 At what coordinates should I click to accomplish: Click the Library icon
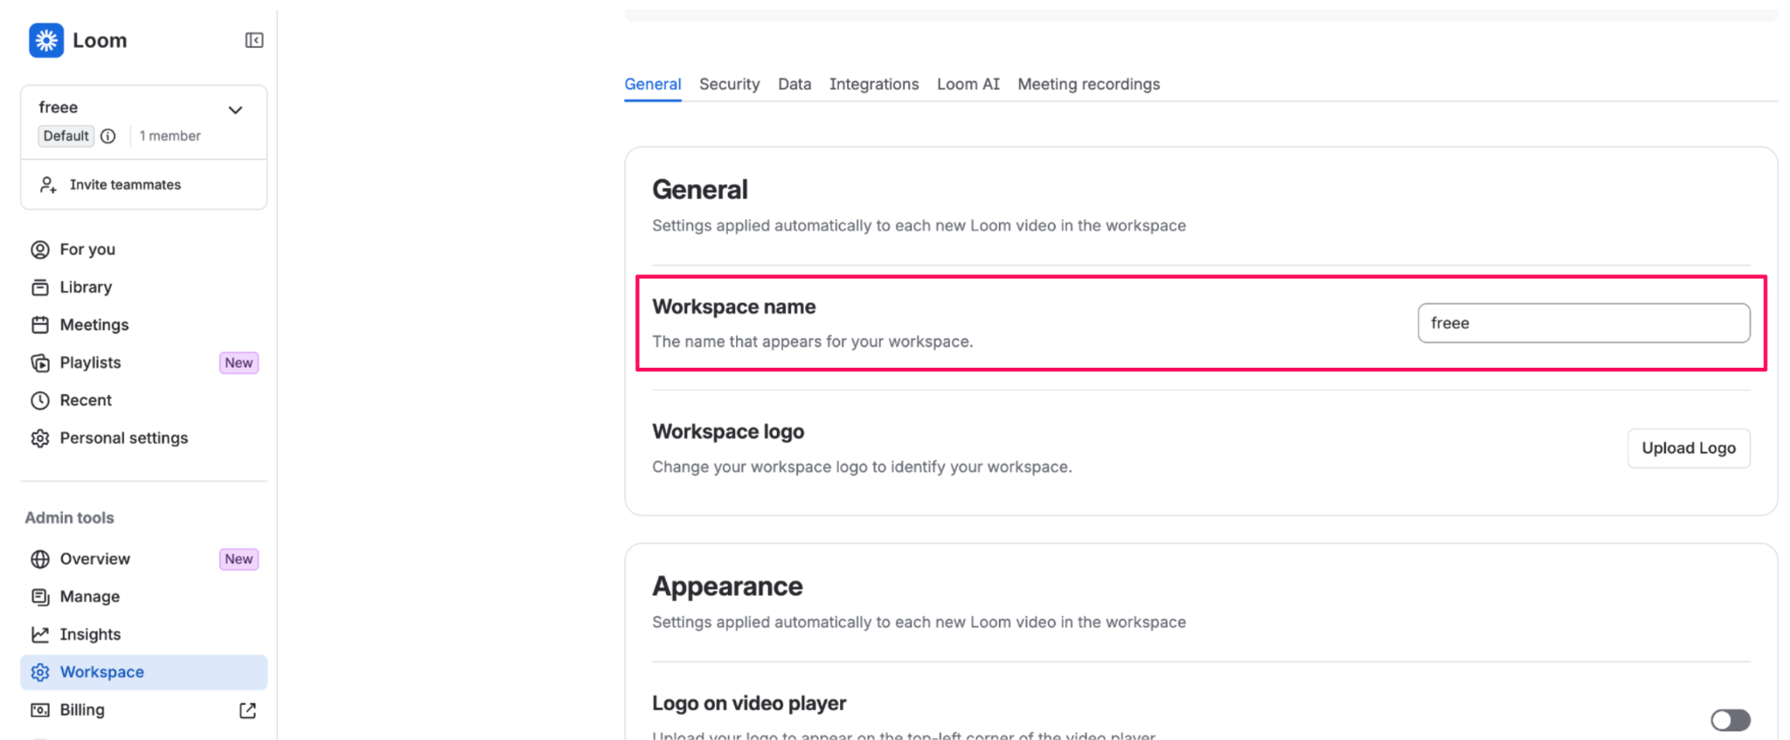click(40, 287)
